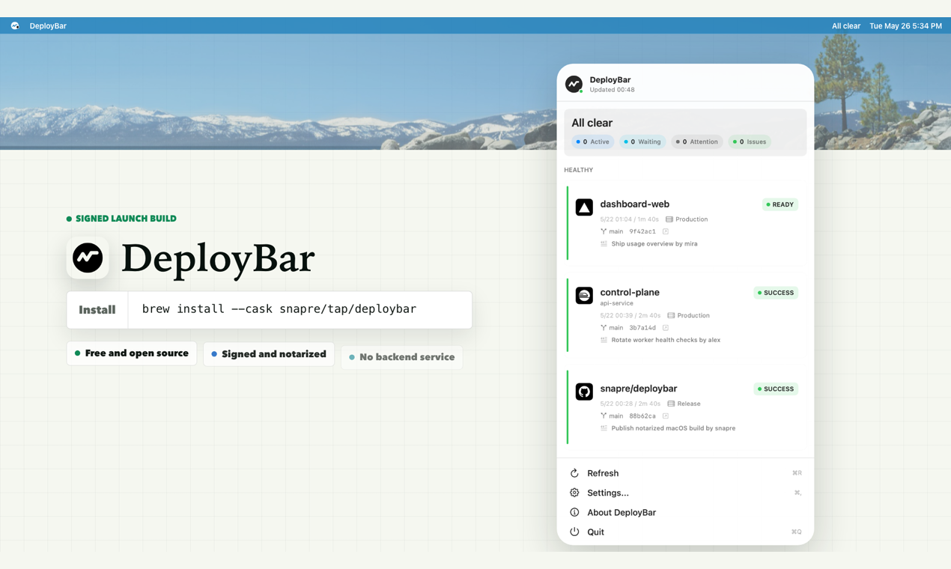This screenshot has height=569, width=951.
Task: Click the control-plane service icon
Action: (x=584, y=296)
